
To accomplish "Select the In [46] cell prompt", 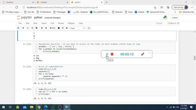I will pos(27,89).
